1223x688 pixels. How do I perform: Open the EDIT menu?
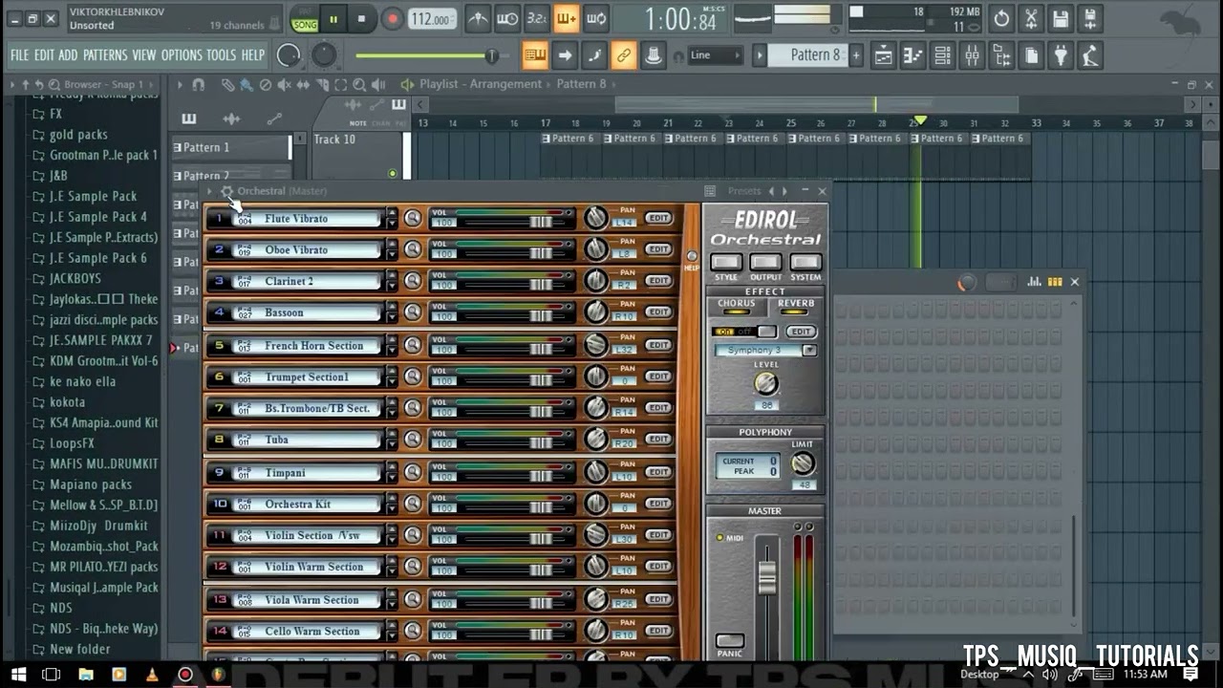point(44,55)
